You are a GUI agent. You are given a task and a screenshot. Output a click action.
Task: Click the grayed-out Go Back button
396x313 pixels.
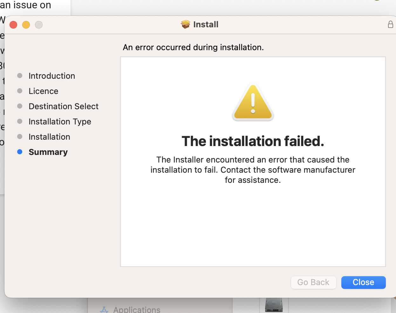click(313, 282)
